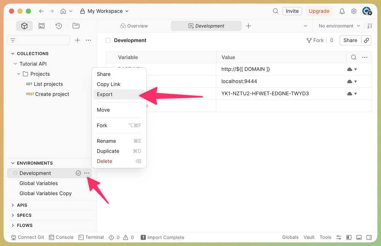Click the plus icon to create new item
The image size is (381, 246).
click(77, 40)
